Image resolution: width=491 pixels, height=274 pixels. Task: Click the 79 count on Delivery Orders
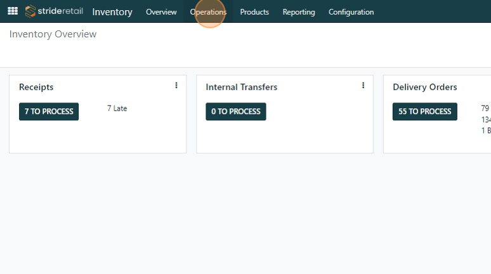point(485,108)
